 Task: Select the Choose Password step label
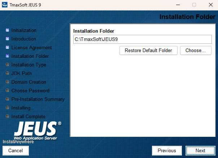click(30, 90)
